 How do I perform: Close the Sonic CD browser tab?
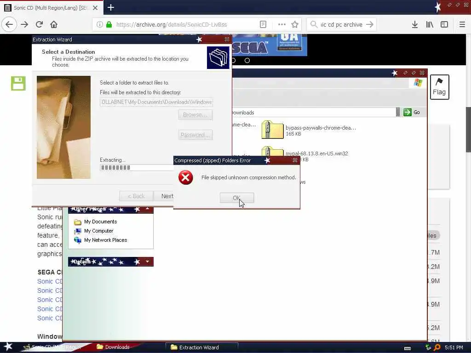pos(95,8)
